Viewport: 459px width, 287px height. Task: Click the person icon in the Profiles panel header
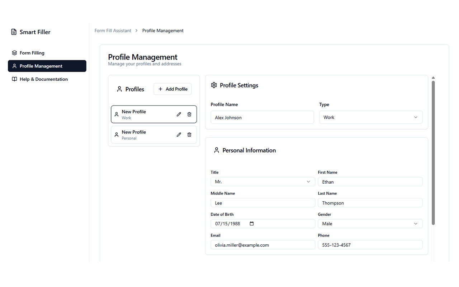[x=119, y=89]
